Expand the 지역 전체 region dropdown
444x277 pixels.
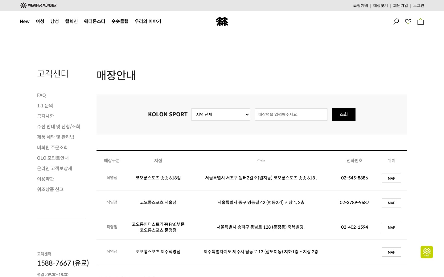(221, 114)
